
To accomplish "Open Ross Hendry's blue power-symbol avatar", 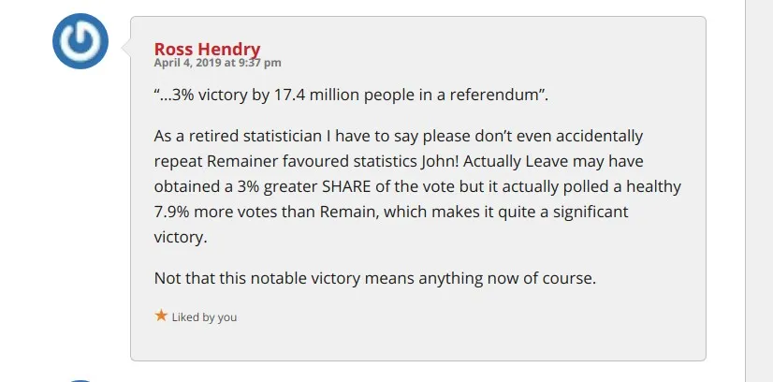I will [x=80, y=41].
